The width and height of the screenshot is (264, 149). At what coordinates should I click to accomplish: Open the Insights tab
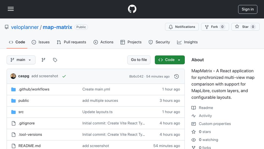pyautogui.click(x=187, y=42)
